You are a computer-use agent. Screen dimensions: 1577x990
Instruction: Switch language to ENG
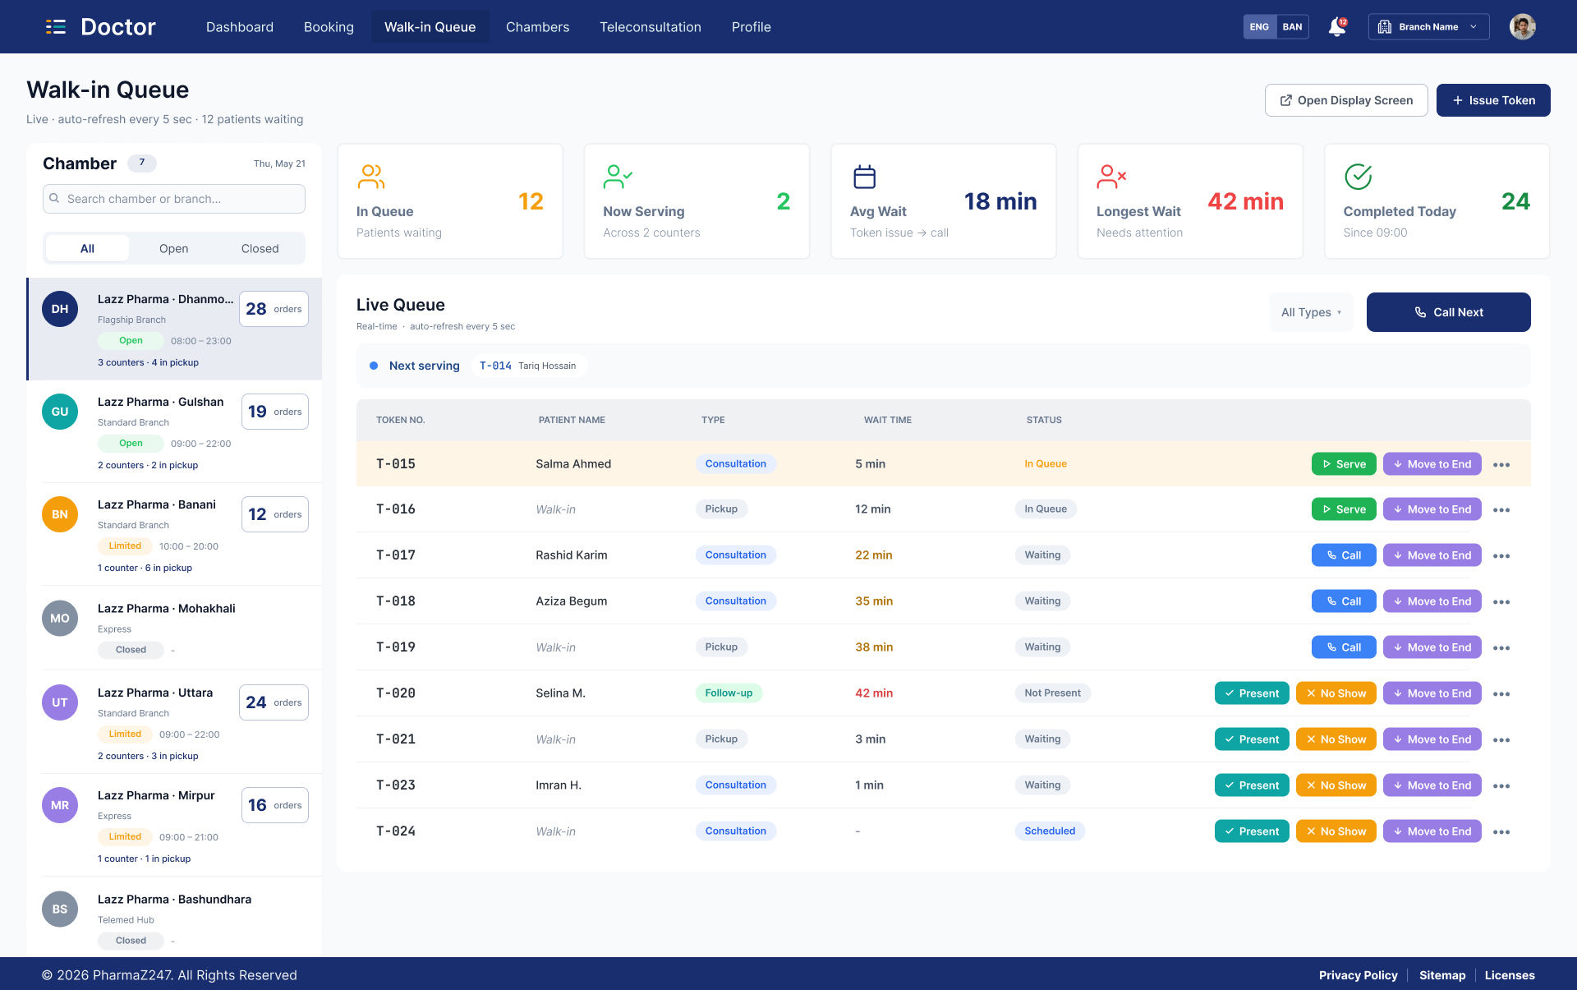coord(1259,27)
